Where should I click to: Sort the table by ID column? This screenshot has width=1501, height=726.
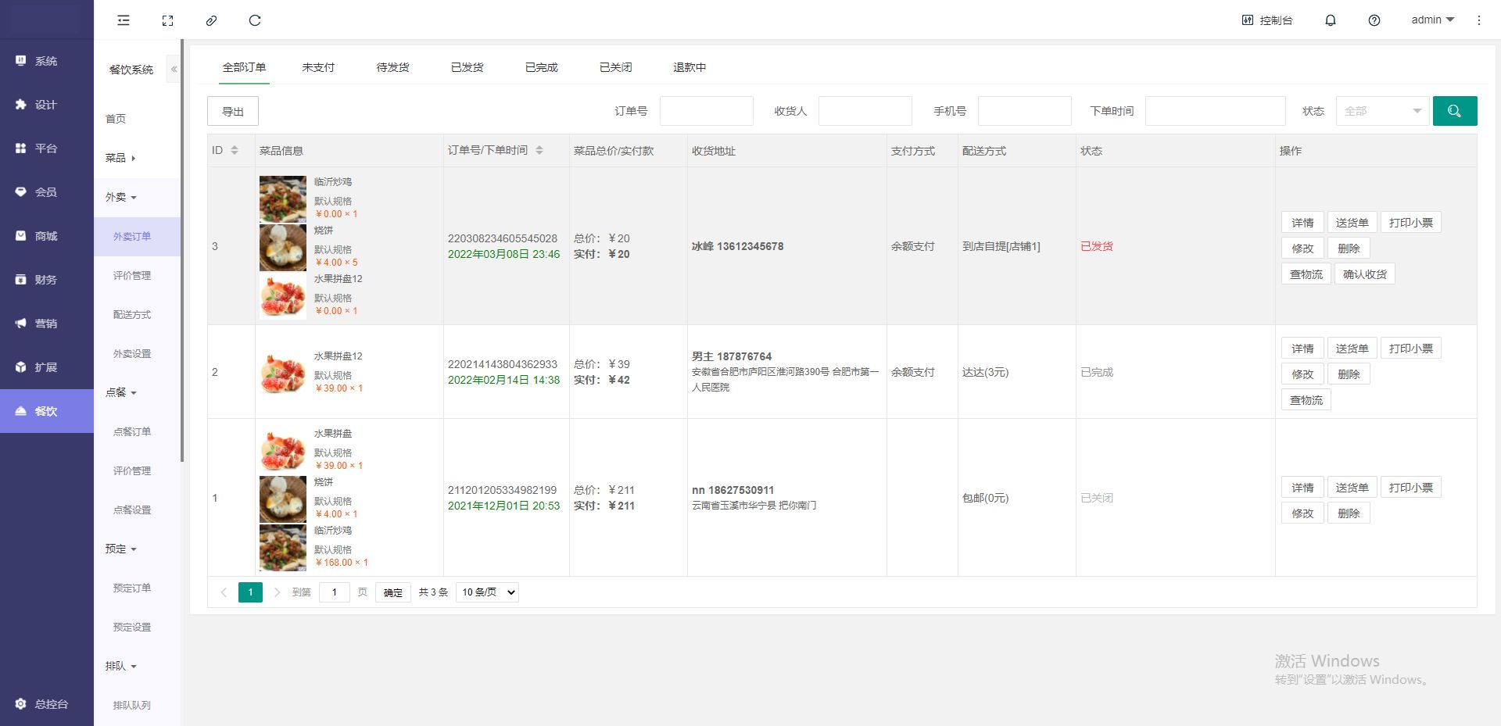234,150
